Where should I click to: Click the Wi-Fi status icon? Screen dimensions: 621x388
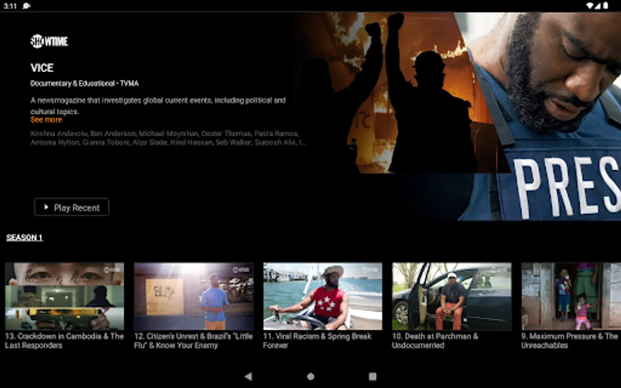(590, 6)
